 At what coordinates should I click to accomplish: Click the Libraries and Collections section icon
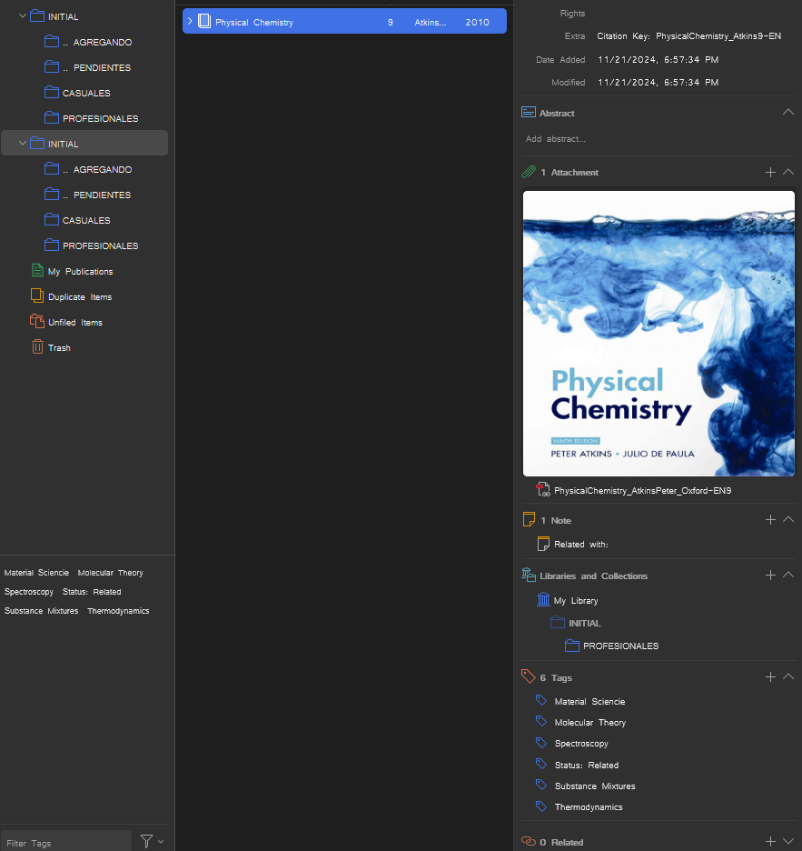pyautogui.click(x=529, y=575)
